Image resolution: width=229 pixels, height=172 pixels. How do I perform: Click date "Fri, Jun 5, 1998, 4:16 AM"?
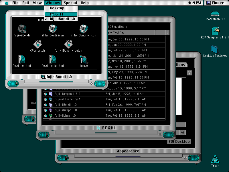(x=125, y=94)
